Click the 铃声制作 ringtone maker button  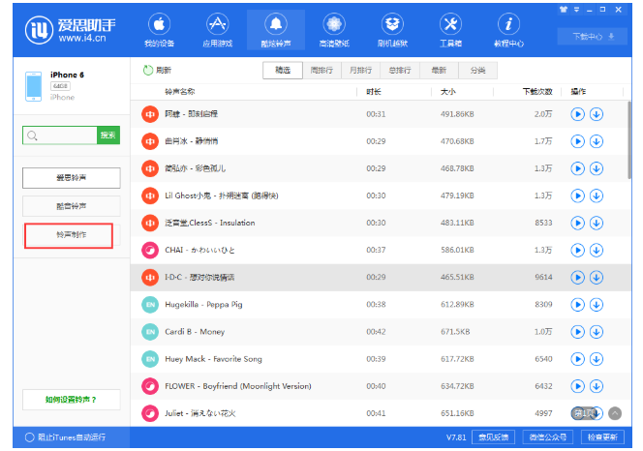click(x=71, y=235)
